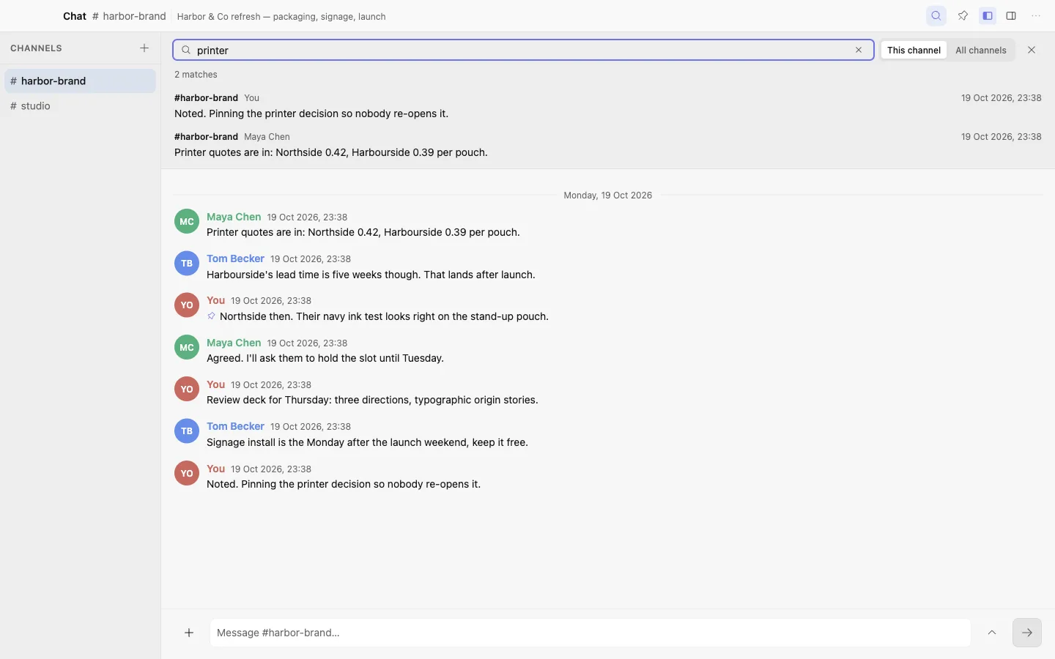
Task: Clear the search field text
Action: [x=859, y=50]
